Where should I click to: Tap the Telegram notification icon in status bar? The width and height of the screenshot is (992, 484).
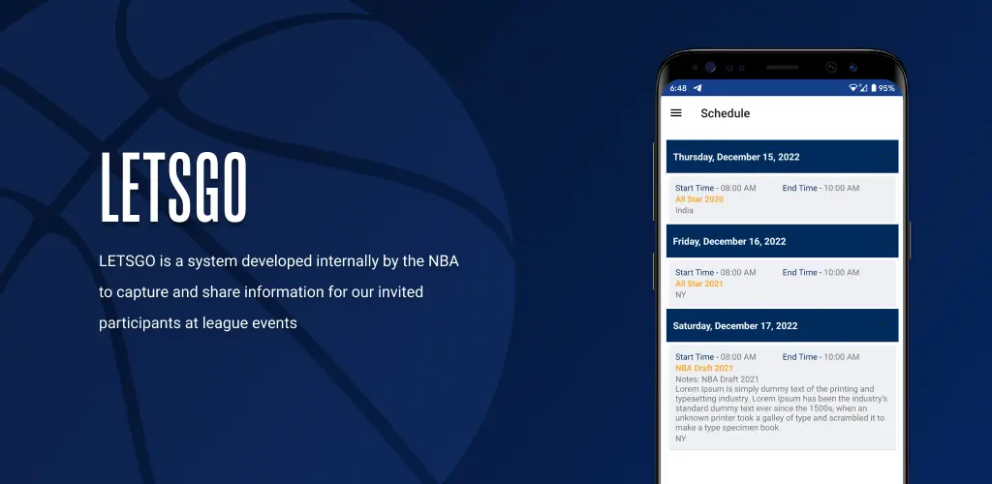tap(697, 88)
